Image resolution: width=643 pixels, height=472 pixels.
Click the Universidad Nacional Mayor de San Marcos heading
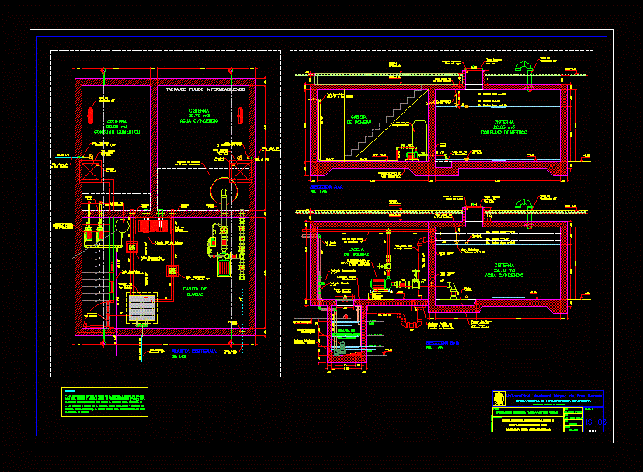point(554,396)
